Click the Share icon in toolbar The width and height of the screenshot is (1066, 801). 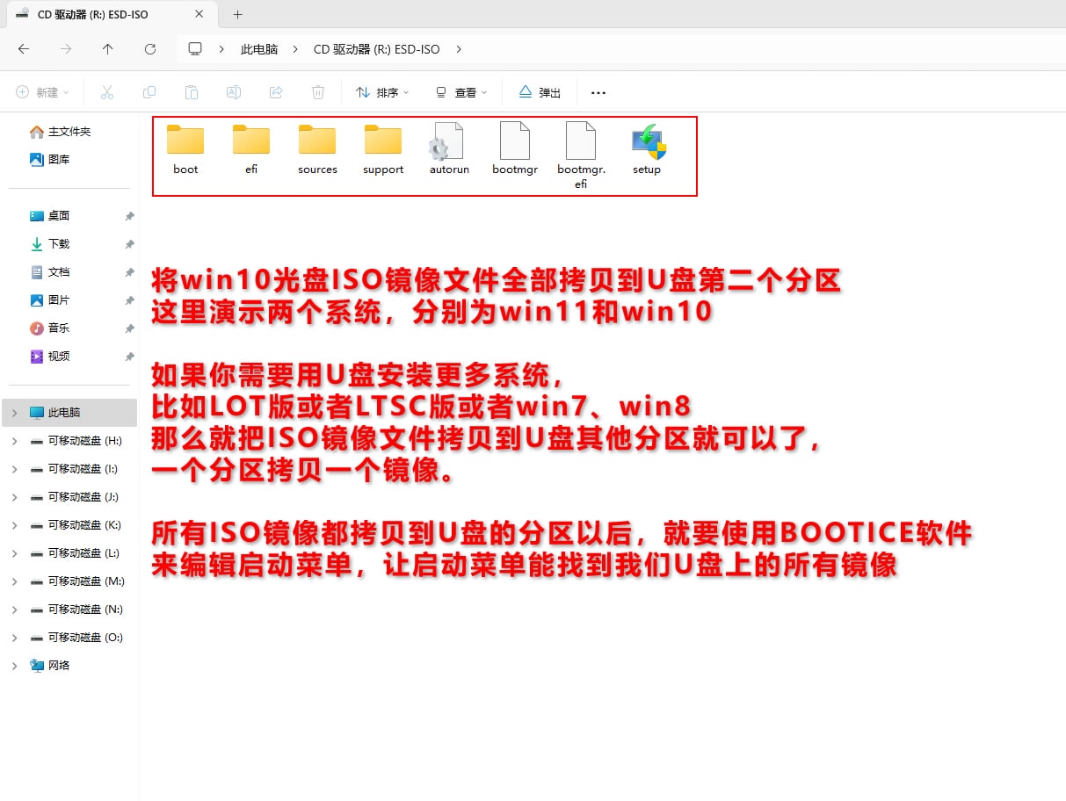276,92
